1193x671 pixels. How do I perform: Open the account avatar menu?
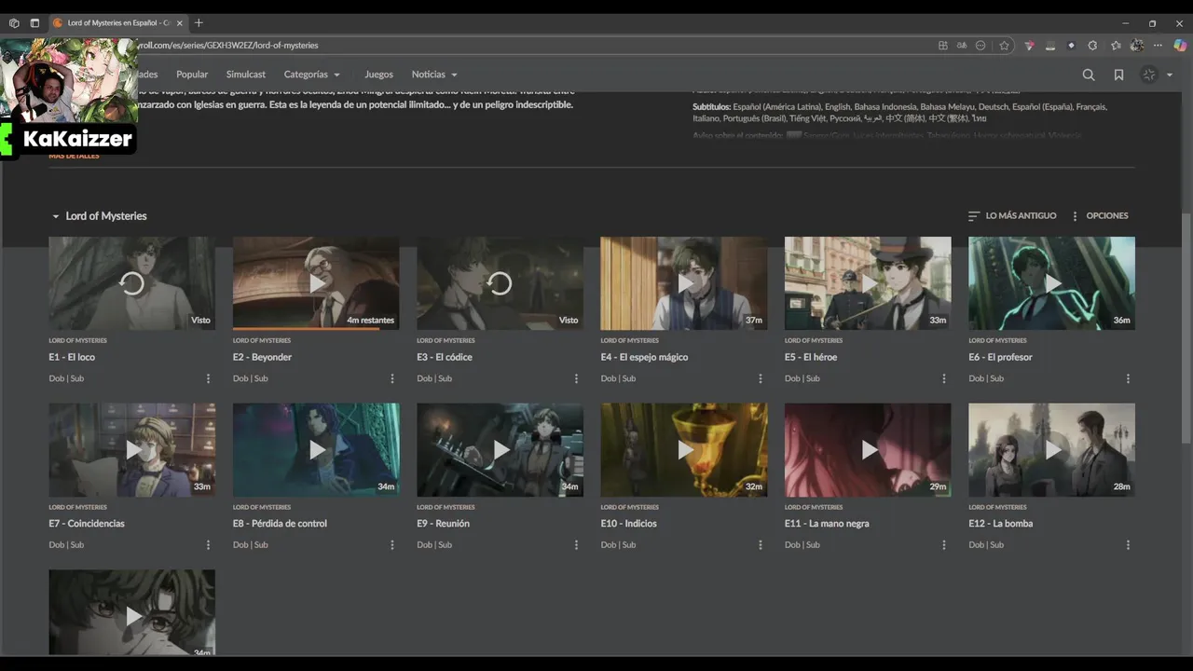pyautogui.click(x=1149, y=75)
